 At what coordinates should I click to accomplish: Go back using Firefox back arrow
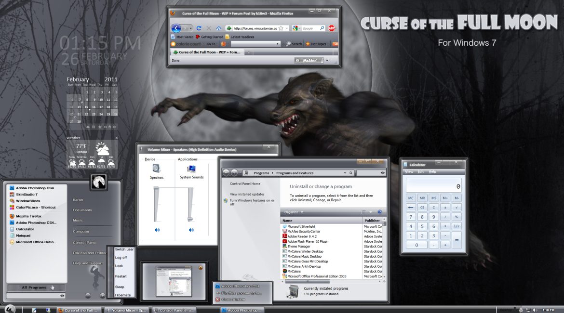176,28
